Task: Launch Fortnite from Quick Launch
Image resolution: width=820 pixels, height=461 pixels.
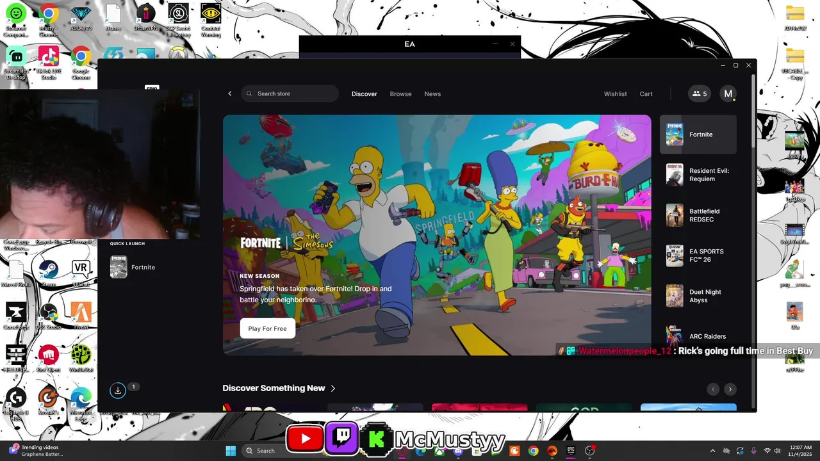Action: point(133,267)
